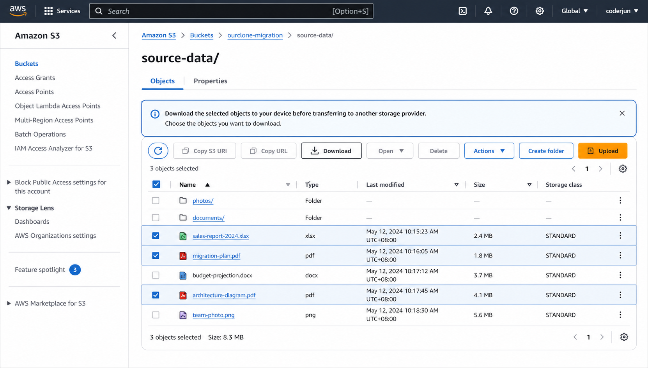Collapse the Storage Lens section

9,208
